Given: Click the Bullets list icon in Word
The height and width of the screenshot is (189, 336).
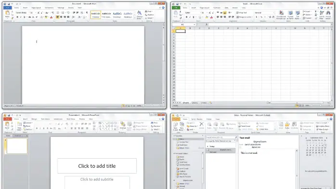Looking at the screenshot, I should coord(58,13).
